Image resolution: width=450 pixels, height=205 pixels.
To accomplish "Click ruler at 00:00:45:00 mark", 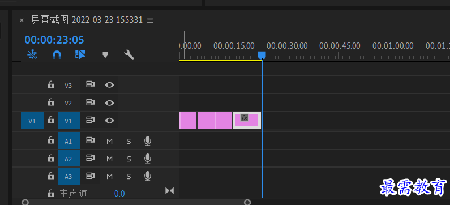I will point(340,46).
